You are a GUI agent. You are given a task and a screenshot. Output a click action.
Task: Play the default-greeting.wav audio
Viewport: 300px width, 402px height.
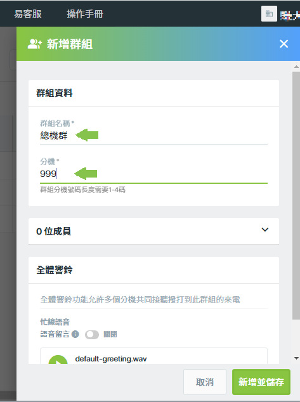click(58, 360)
